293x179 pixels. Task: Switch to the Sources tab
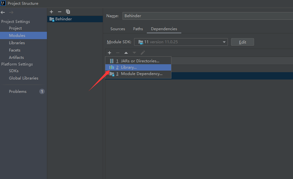tap(117, 29)
